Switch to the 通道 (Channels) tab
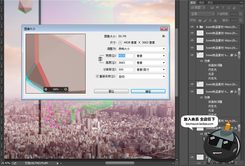Image resolution: width=245 pixels, height=166 pixels. tap(201, 2)
